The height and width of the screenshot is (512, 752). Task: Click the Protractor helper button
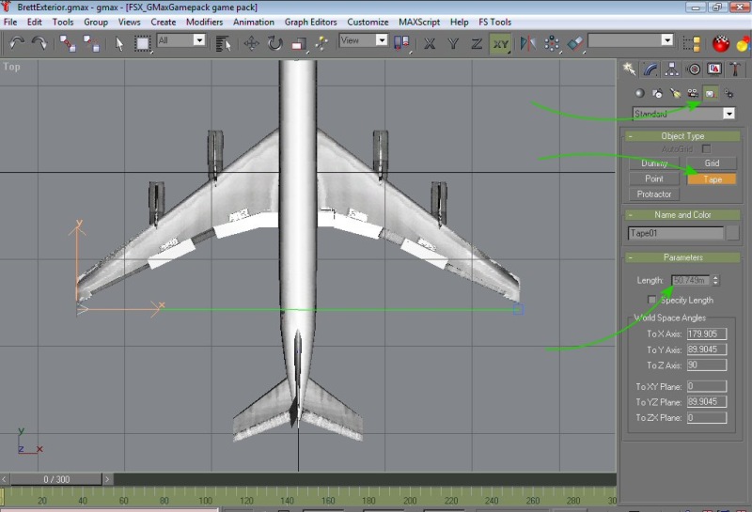(x=654, y=194)
